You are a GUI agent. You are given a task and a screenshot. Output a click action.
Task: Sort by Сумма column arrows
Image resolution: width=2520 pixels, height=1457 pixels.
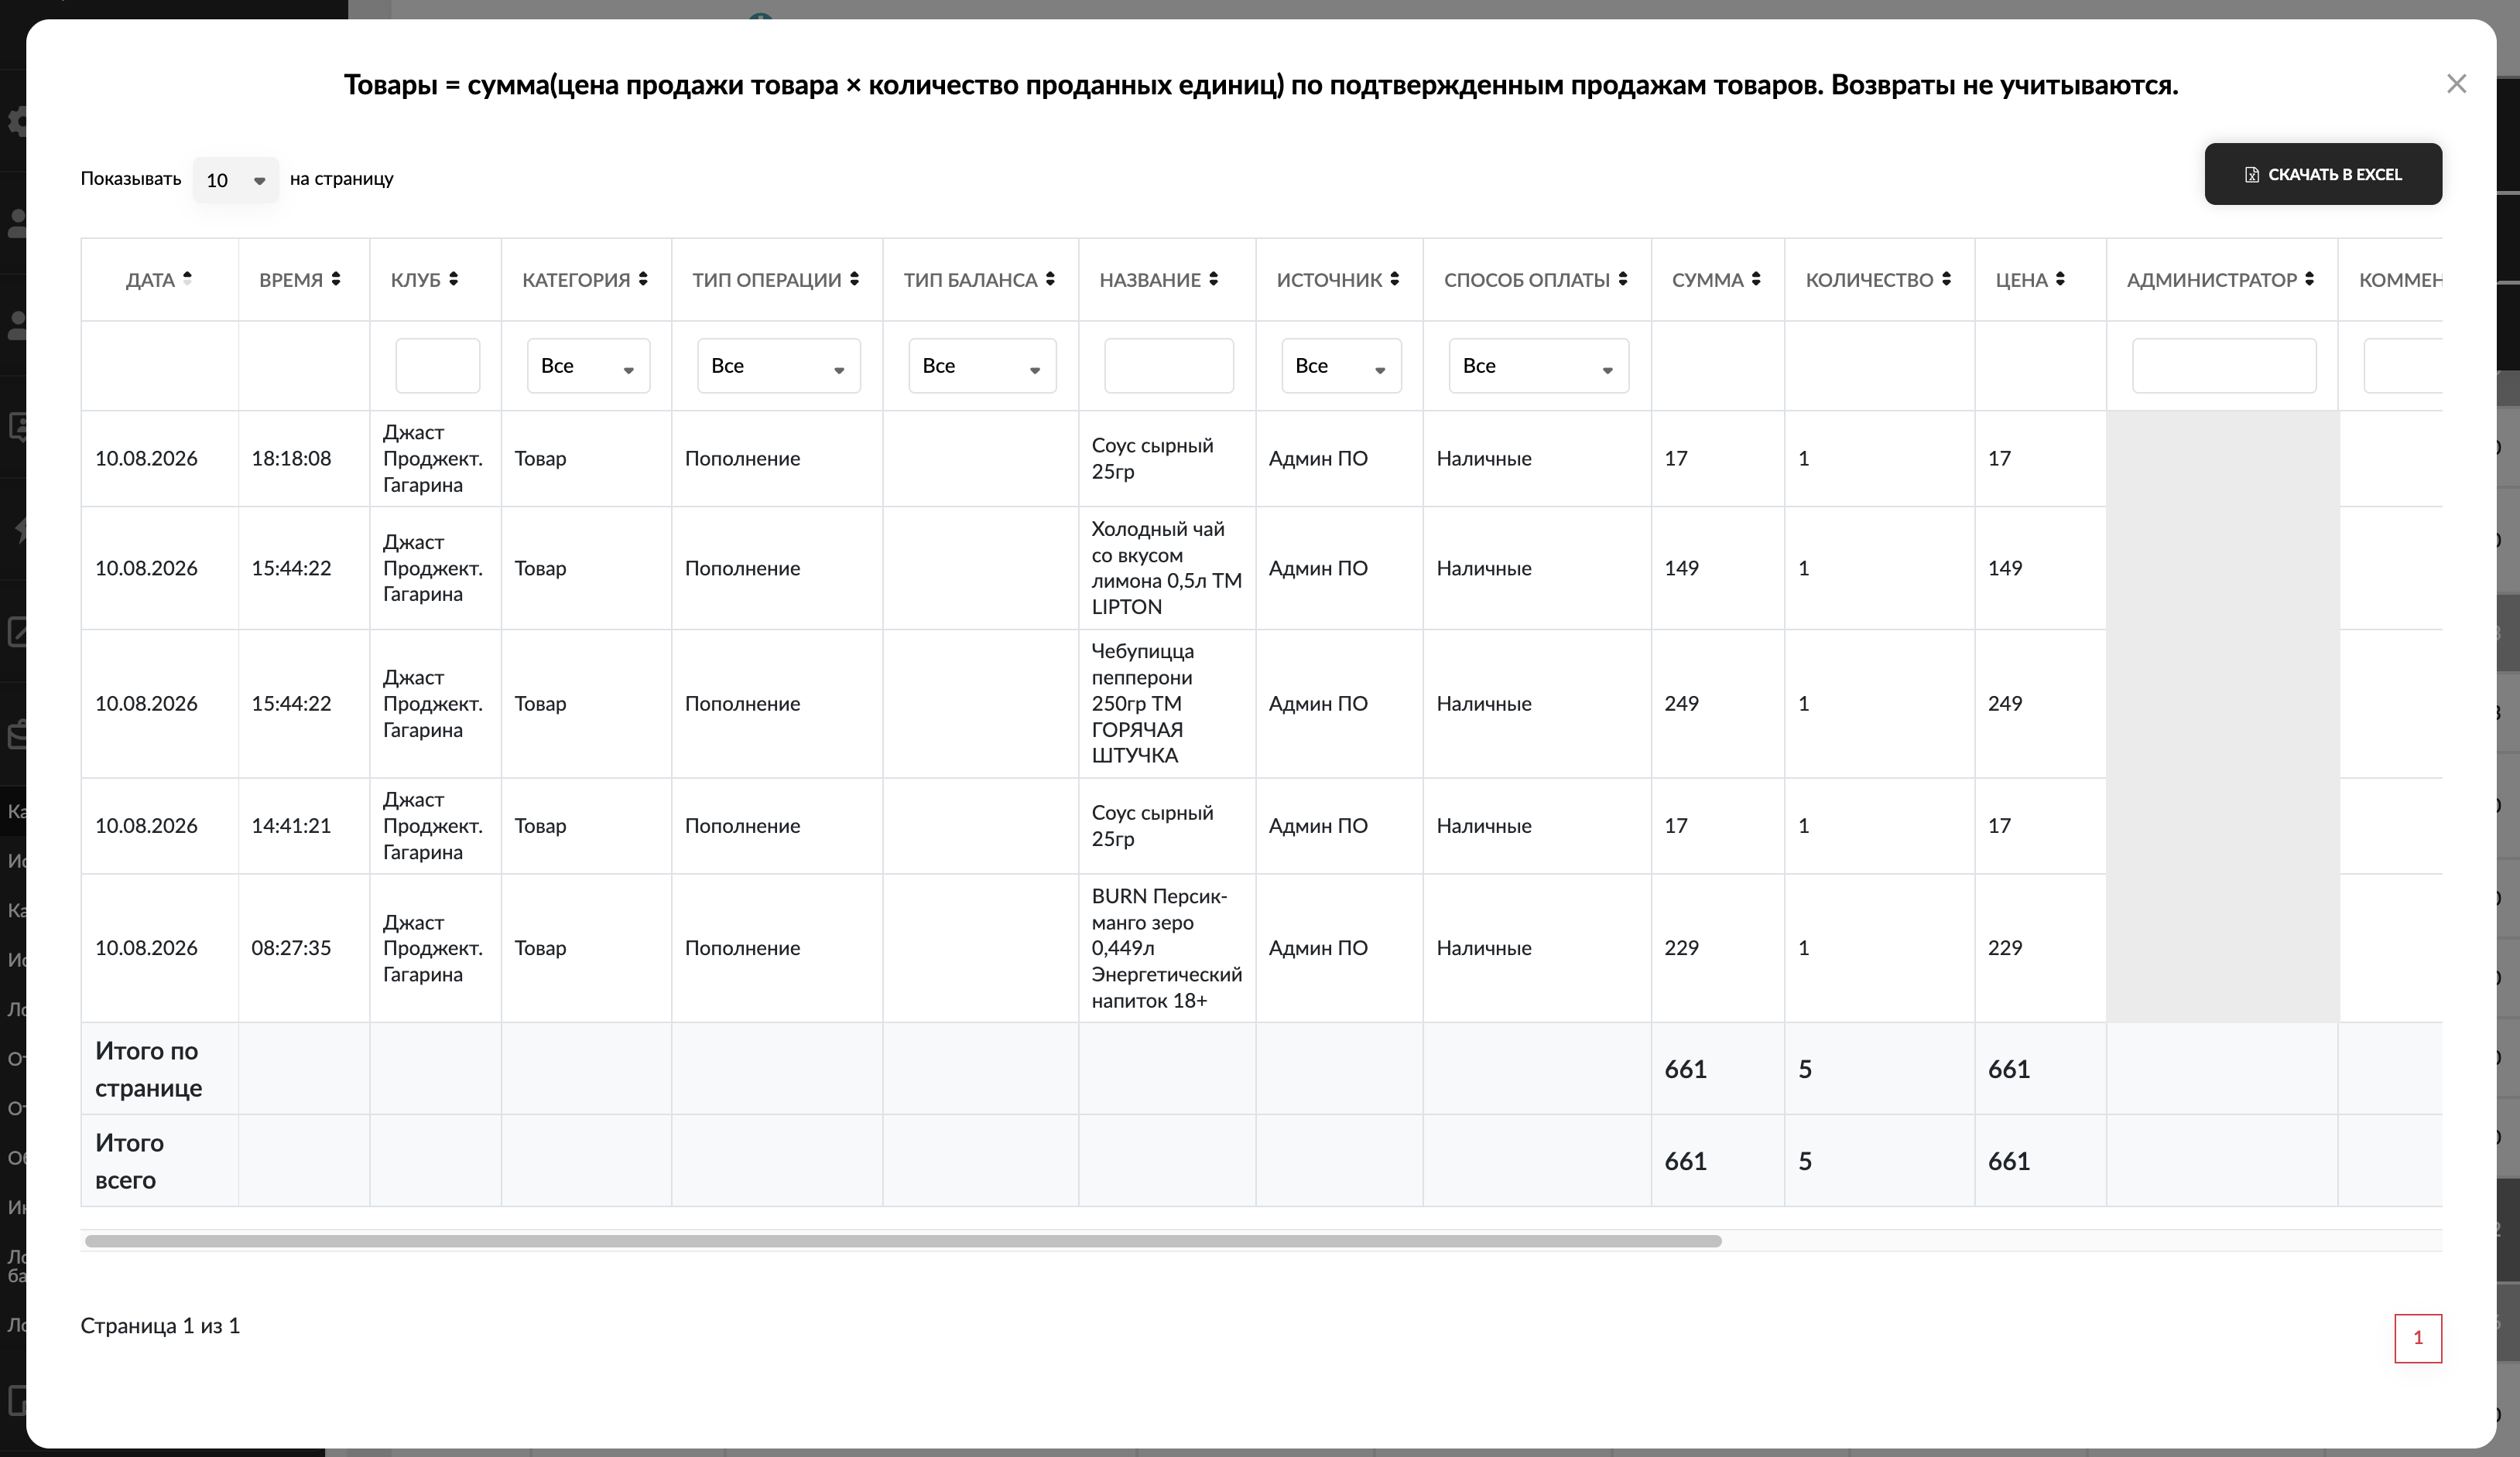coord(1756,279)
